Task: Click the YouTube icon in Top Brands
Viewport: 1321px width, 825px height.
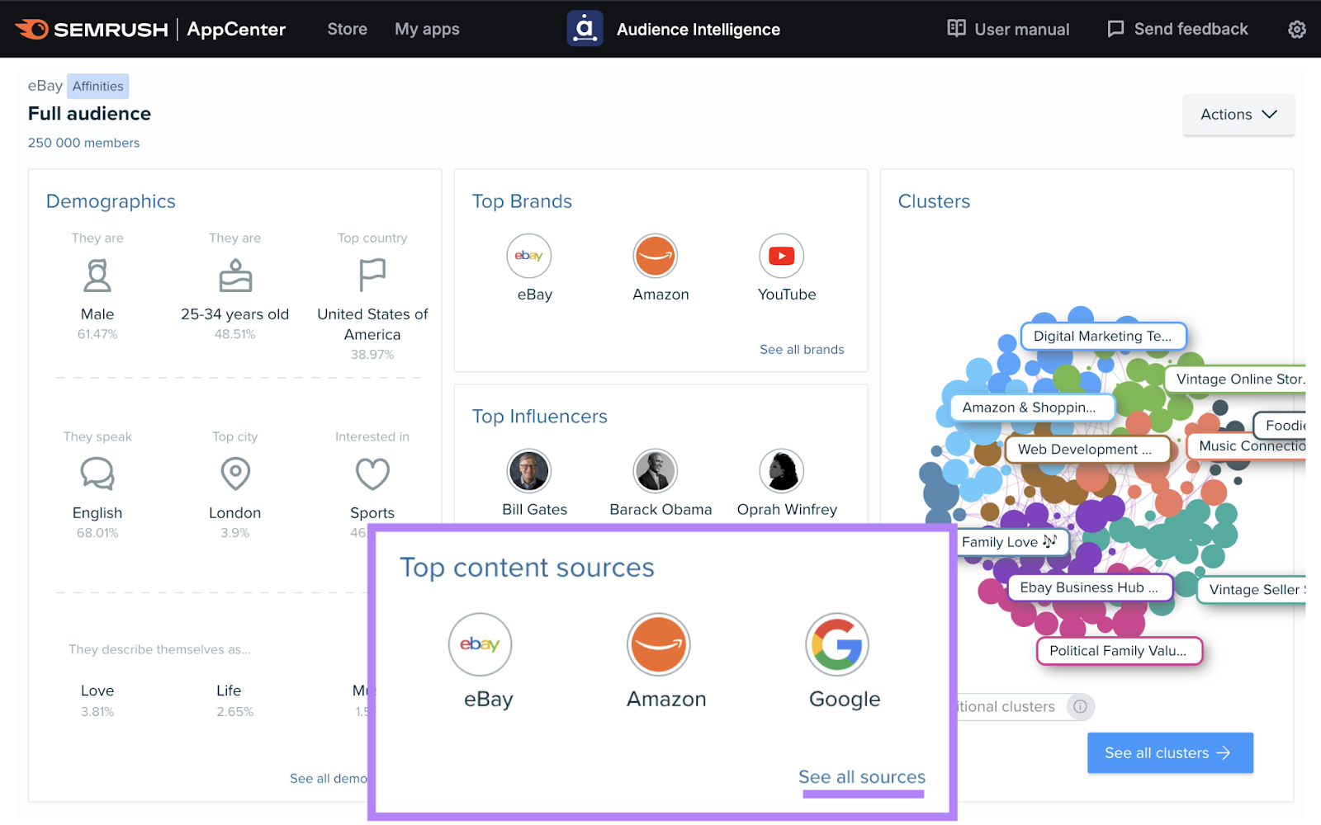Action: (782, 256)
